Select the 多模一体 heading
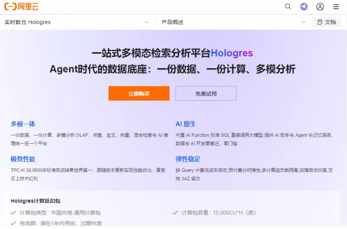This screenshot has width=347, height=229. point(23,124)
